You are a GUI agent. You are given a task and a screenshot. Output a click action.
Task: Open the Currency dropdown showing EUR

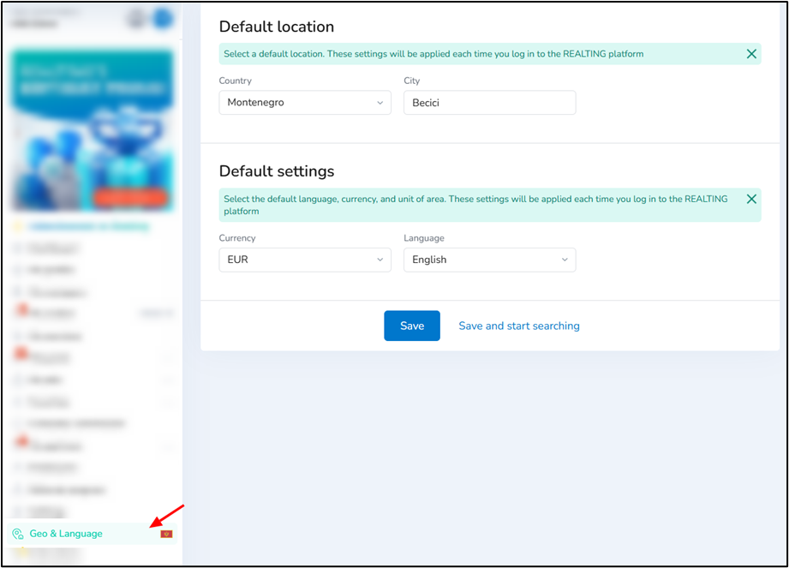pyautogui.click(x=305, y=260)
